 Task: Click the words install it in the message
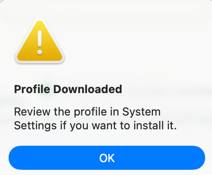[x=155, y=125]
